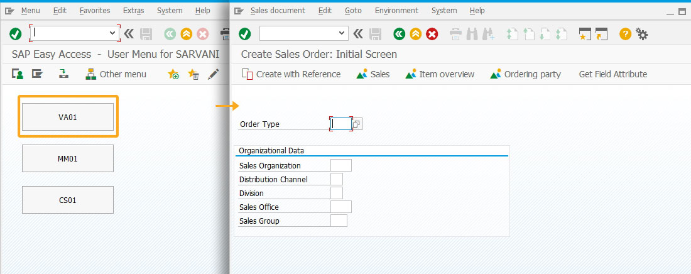Click Create New Session icon
Screen dimensions: 691x274
585,34
